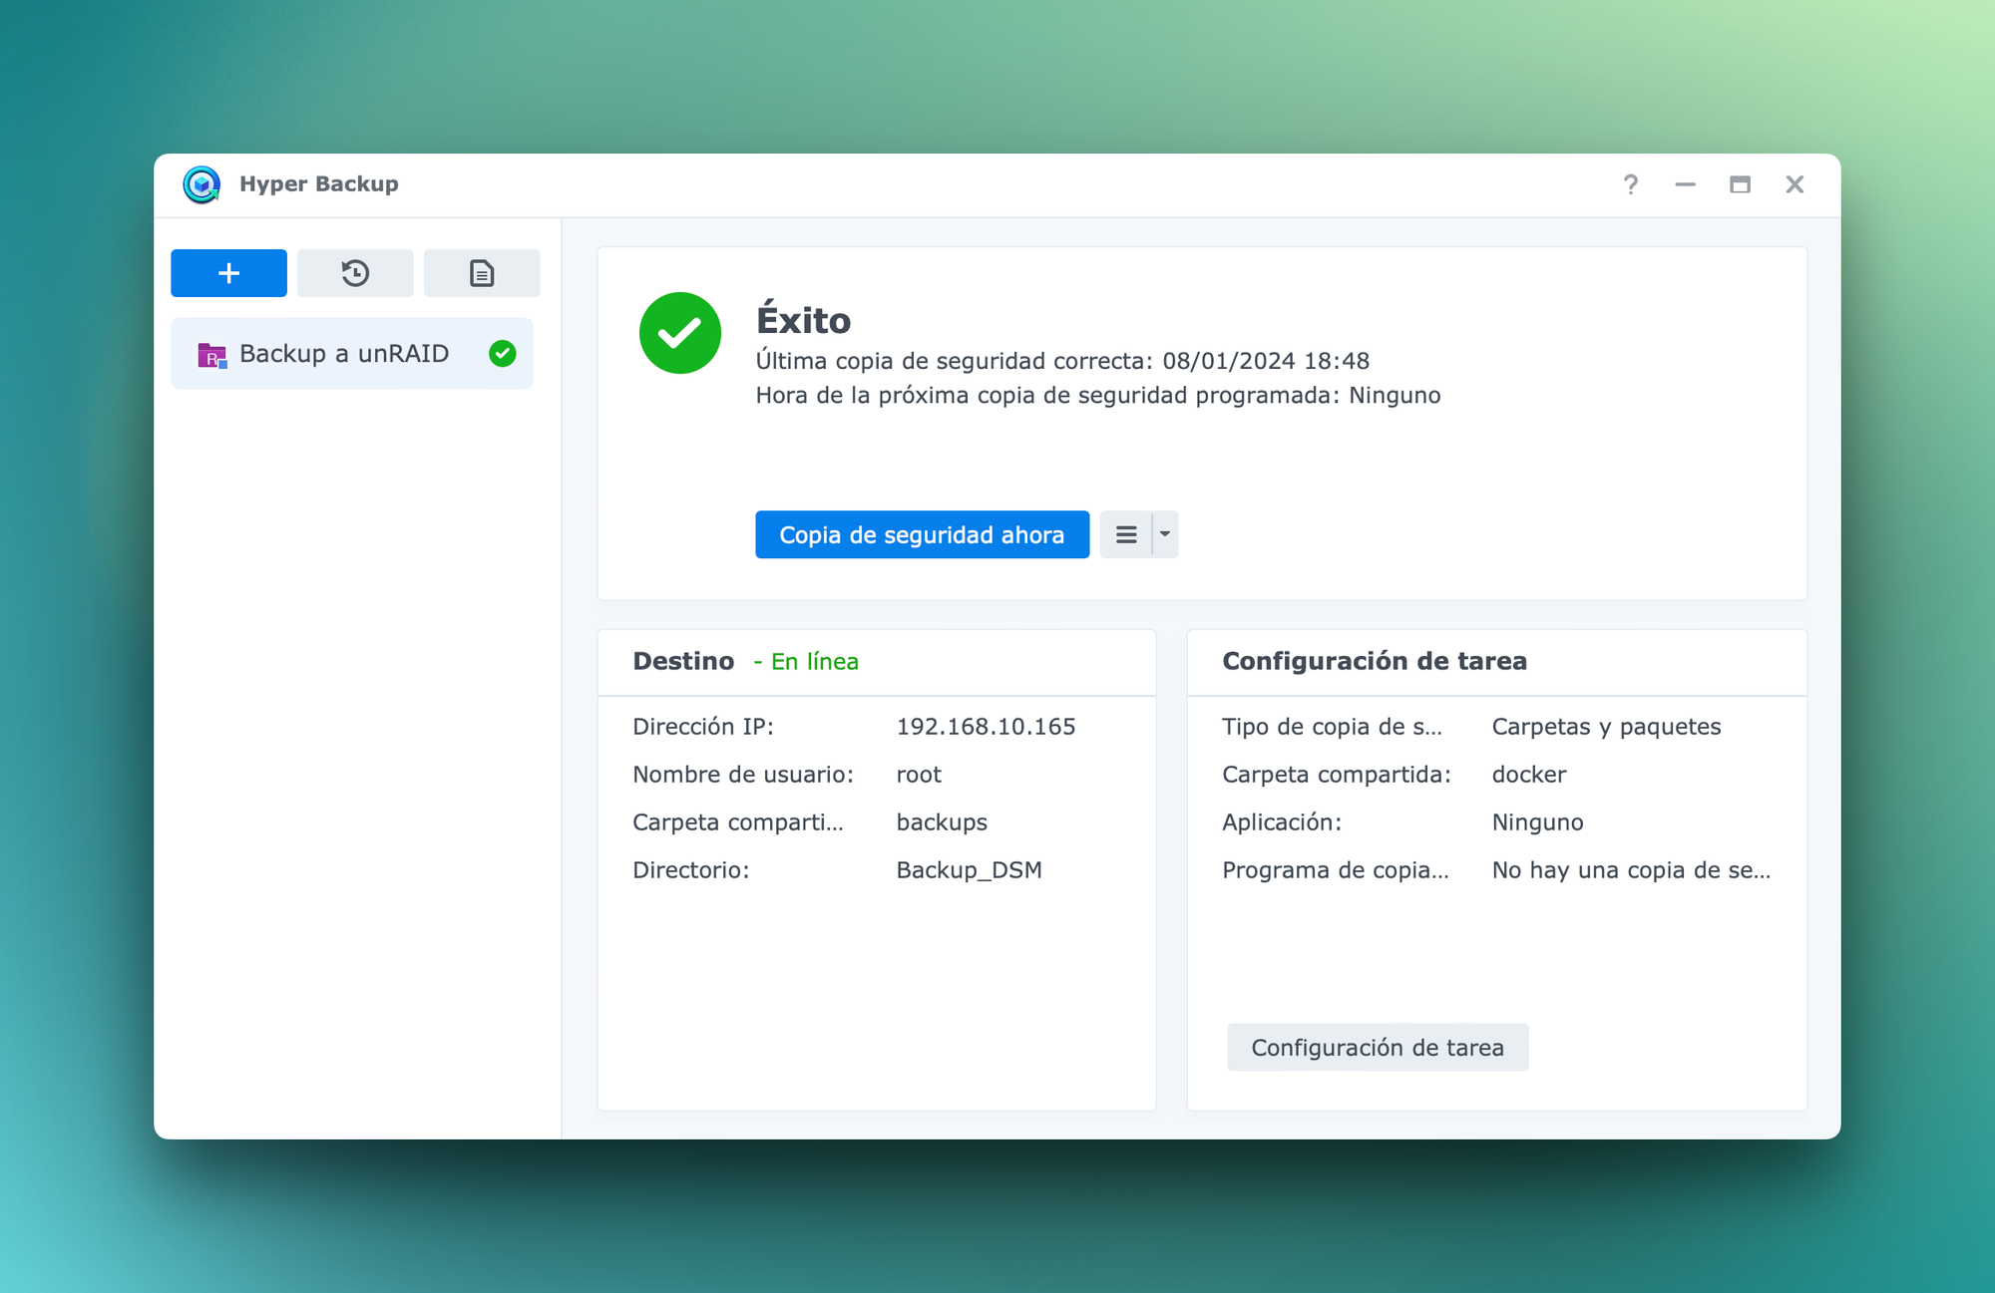Screen dimensions: 1995x1293
Task: Minimize the Hyper Backup window
Action: [x=1685, y=184]
